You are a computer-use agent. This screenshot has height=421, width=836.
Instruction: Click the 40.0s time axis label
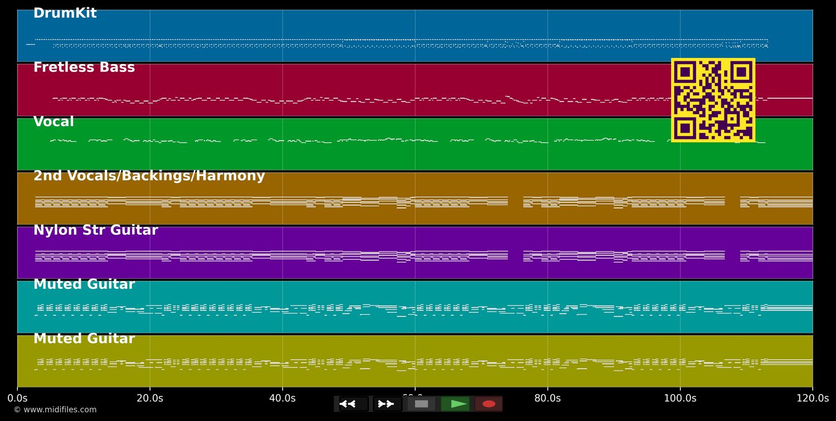tap(283, 398)
